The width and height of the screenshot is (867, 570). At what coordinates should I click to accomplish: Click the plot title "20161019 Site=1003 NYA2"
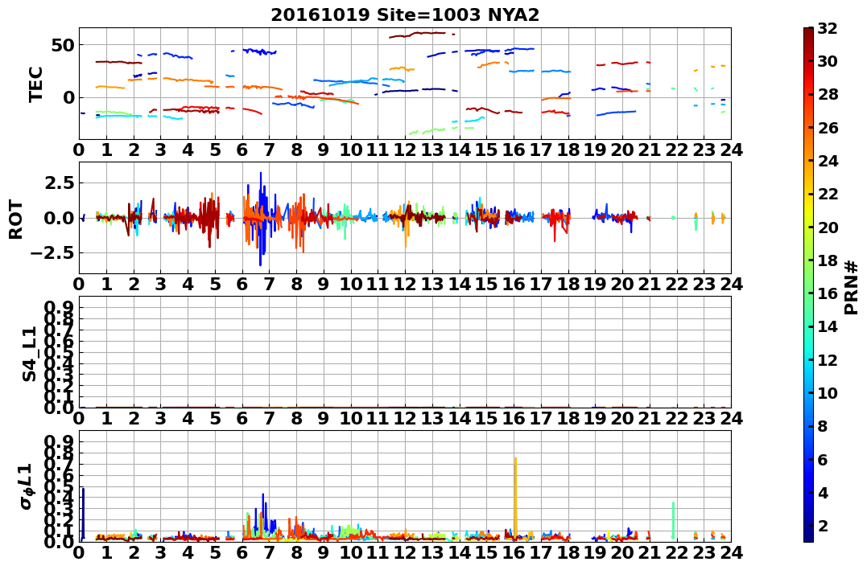(405, 14)
